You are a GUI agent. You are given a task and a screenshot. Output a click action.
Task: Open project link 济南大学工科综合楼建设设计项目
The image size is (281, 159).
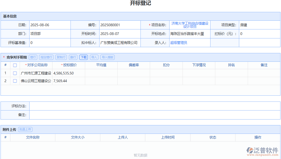(x=190, y=25)
